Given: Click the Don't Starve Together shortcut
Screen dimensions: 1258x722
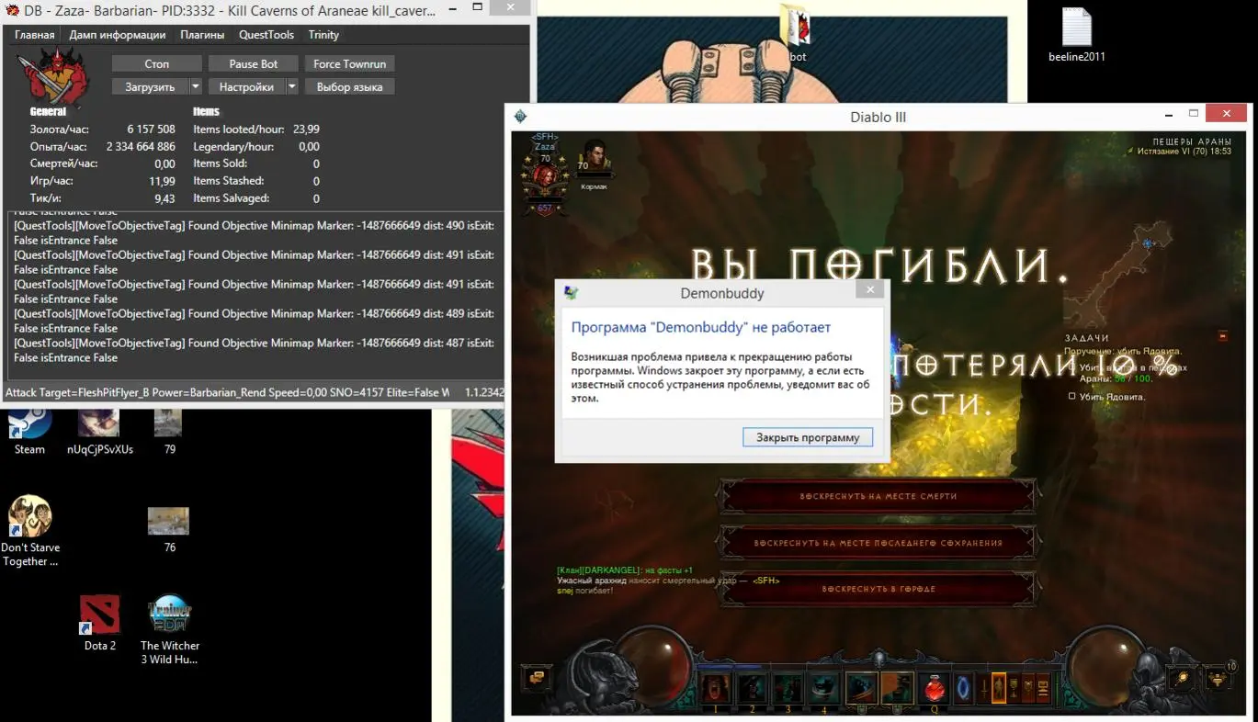Looking at the screenshot, I should 30,517.
